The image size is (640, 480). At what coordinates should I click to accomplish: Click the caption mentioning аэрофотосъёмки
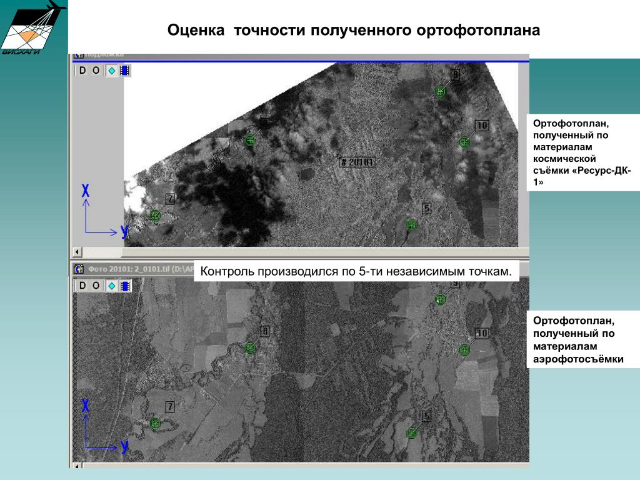click(x=578, y=339)
